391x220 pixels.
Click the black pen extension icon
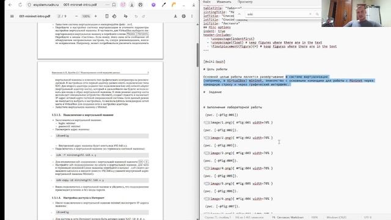point(164,5)
